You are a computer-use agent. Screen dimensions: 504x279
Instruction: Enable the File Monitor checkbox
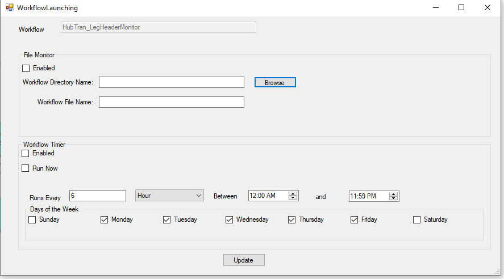(26, 68)
